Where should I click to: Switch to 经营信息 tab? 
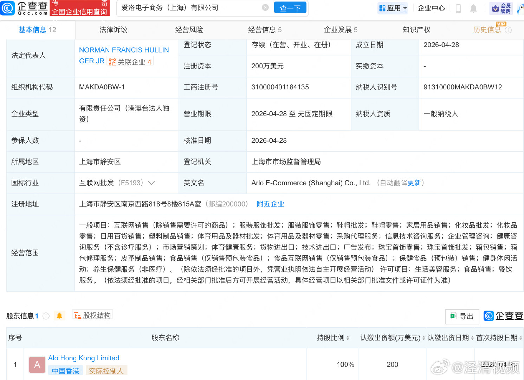(265, 30)
